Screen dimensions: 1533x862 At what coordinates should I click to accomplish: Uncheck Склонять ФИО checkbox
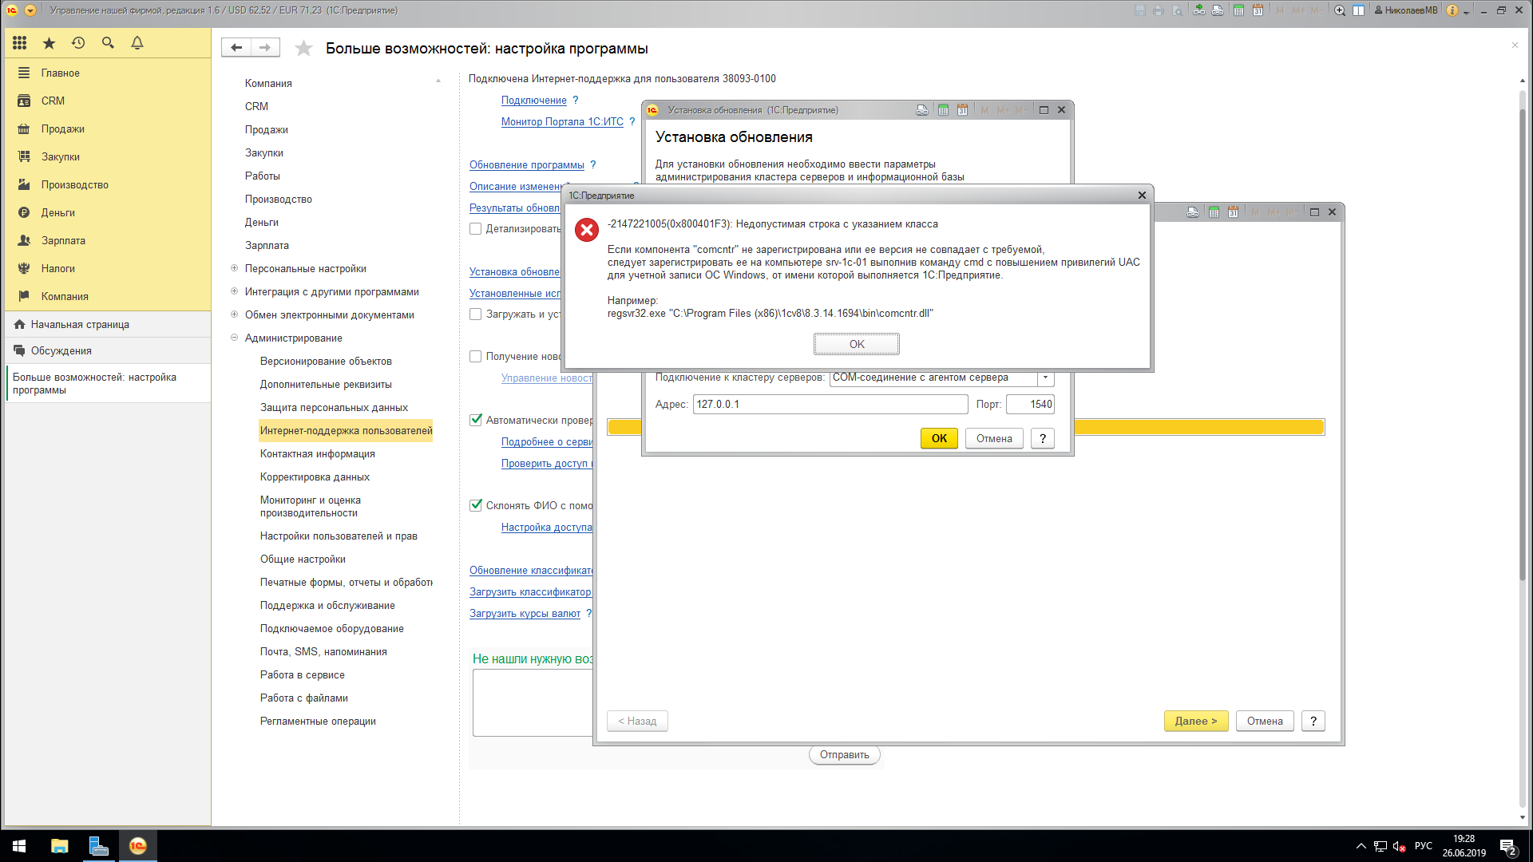click(476, 505)
